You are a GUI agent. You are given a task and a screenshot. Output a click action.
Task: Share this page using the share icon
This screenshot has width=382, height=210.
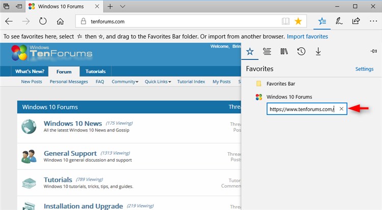[x=356, y=21]
